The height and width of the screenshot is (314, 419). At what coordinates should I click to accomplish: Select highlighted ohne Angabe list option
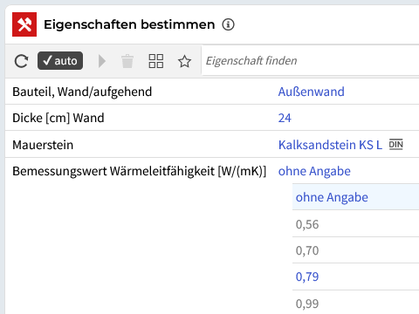(x=355, y=197)
